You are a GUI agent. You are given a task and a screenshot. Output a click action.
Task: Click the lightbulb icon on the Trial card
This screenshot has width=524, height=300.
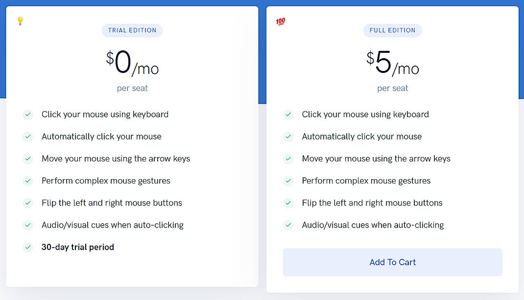pos(20,22)
